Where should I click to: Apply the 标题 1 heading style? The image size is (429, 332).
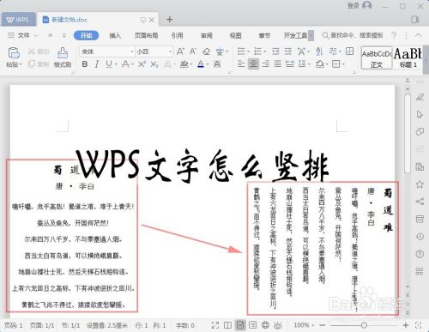(408, 57)
